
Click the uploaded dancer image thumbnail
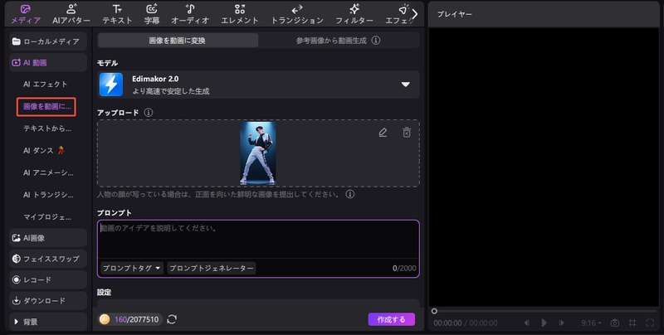tap(258, 153)
